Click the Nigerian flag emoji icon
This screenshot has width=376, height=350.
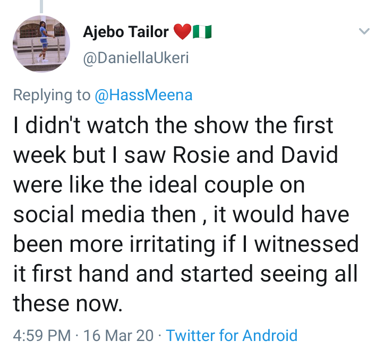coord(202,32)
